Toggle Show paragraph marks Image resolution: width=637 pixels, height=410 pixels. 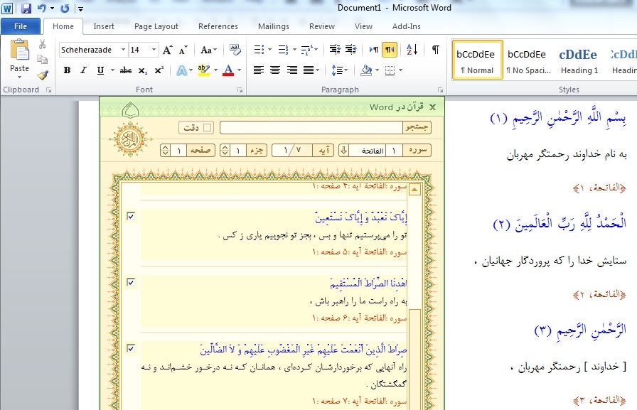point(436,50)
